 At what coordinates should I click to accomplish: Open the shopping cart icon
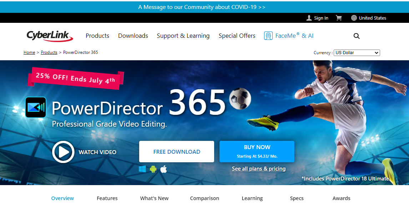(339, 18)
